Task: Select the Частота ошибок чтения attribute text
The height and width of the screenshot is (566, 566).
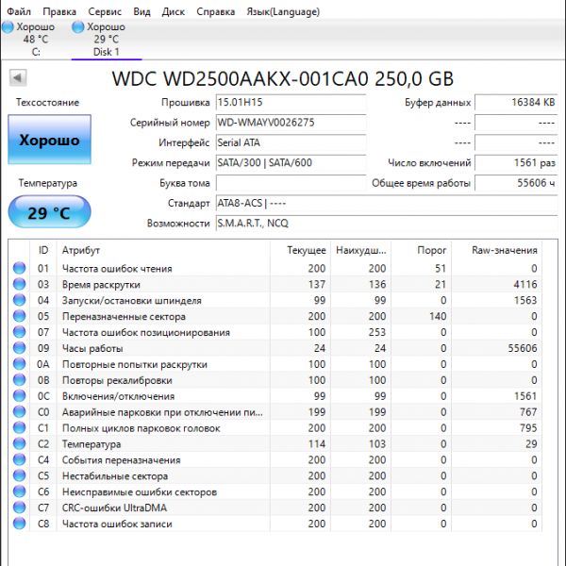Action: coord(117,269)
